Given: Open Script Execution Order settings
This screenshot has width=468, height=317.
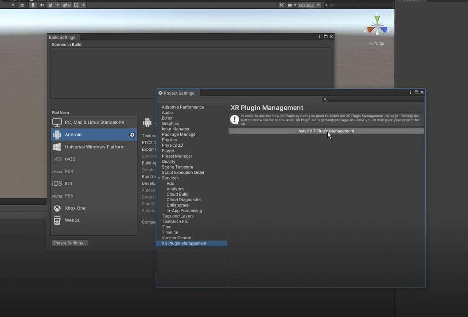Looking at the screenshot, I should (x=183, y=173).
